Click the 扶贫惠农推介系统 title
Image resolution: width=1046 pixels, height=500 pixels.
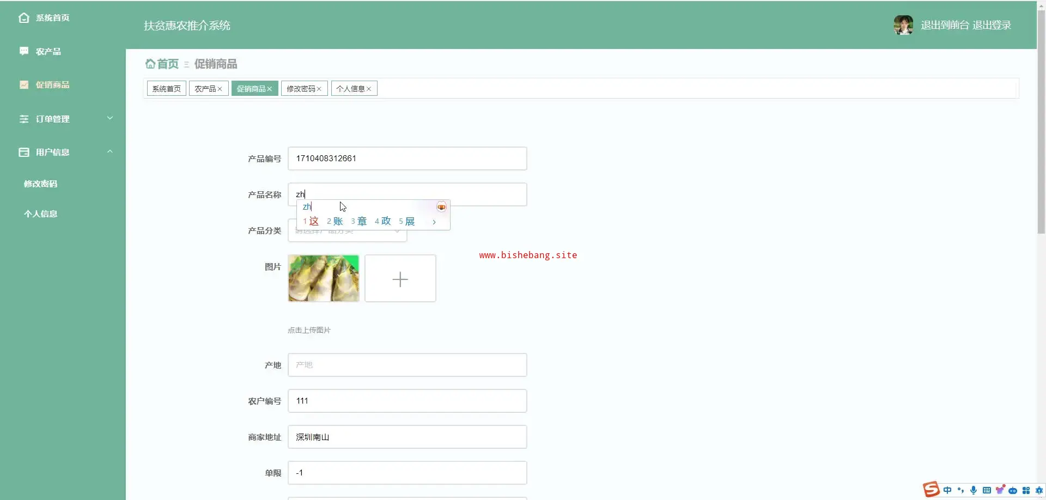pyautogui.click(x=187, y=26)
